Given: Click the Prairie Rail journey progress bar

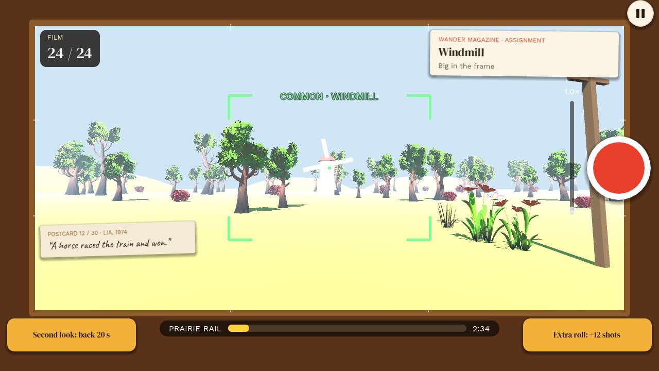Looking at the screenshot, I should [x=347, y=328].
